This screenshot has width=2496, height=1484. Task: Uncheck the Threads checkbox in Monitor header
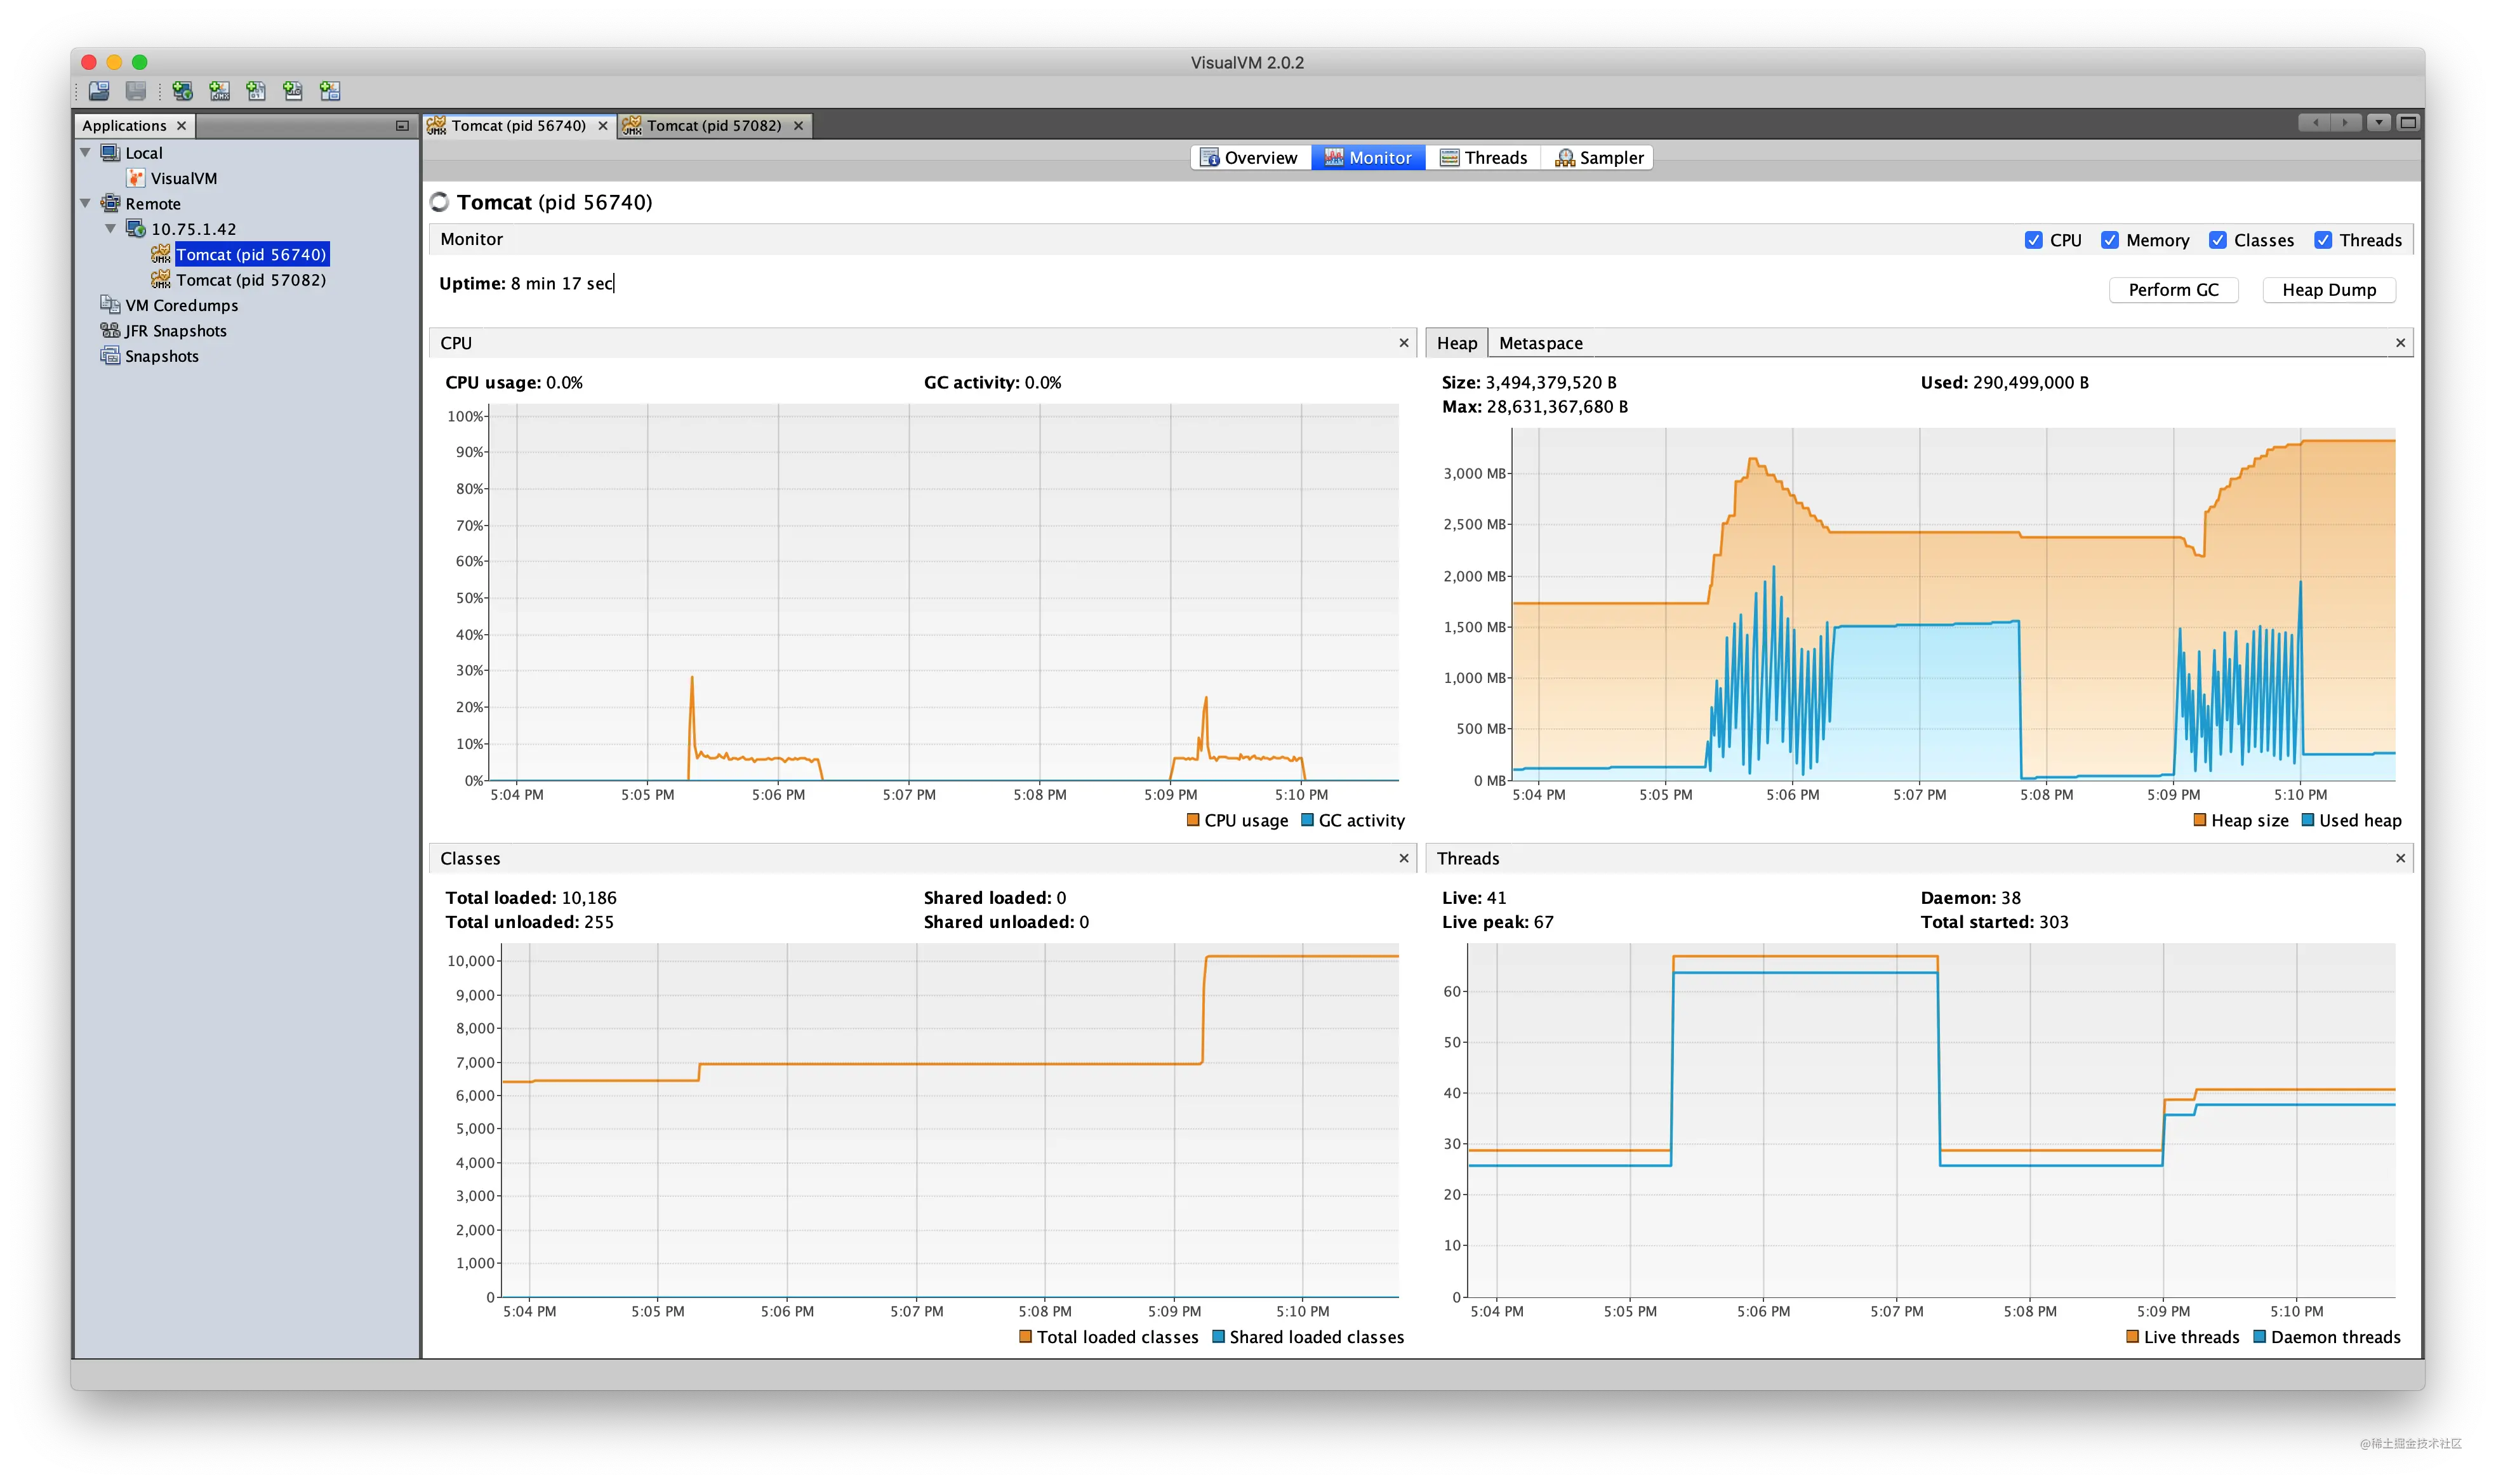point(2323,240)
